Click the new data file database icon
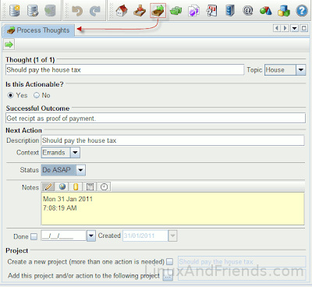Screen dimensions: 312x287 tap(15, 10)
